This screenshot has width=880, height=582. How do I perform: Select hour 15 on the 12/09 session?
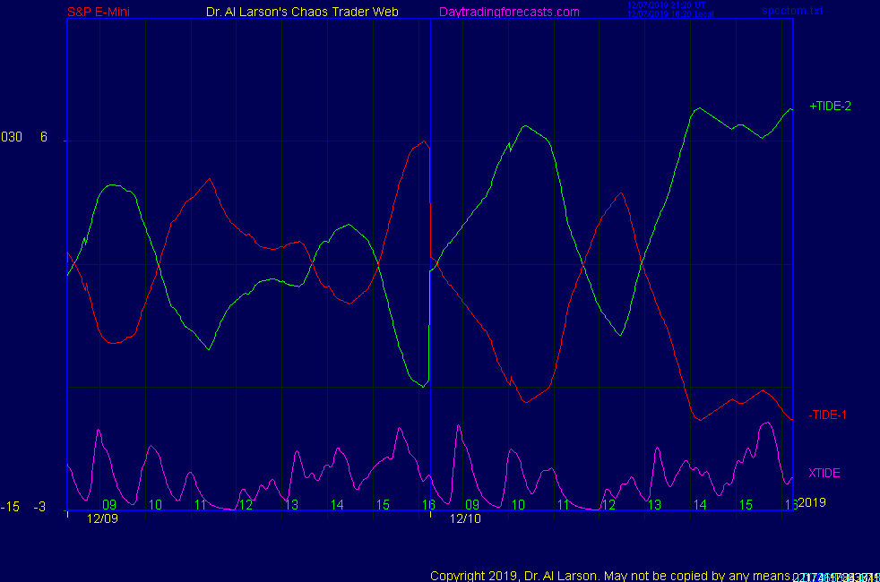383,505
